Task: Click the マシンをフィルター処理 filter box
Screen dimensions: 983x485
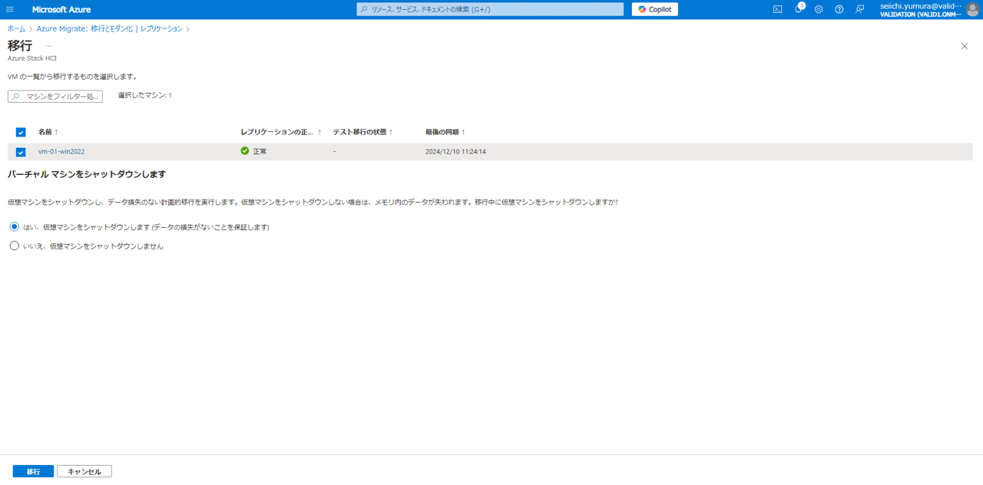Action: coord(55,97)
